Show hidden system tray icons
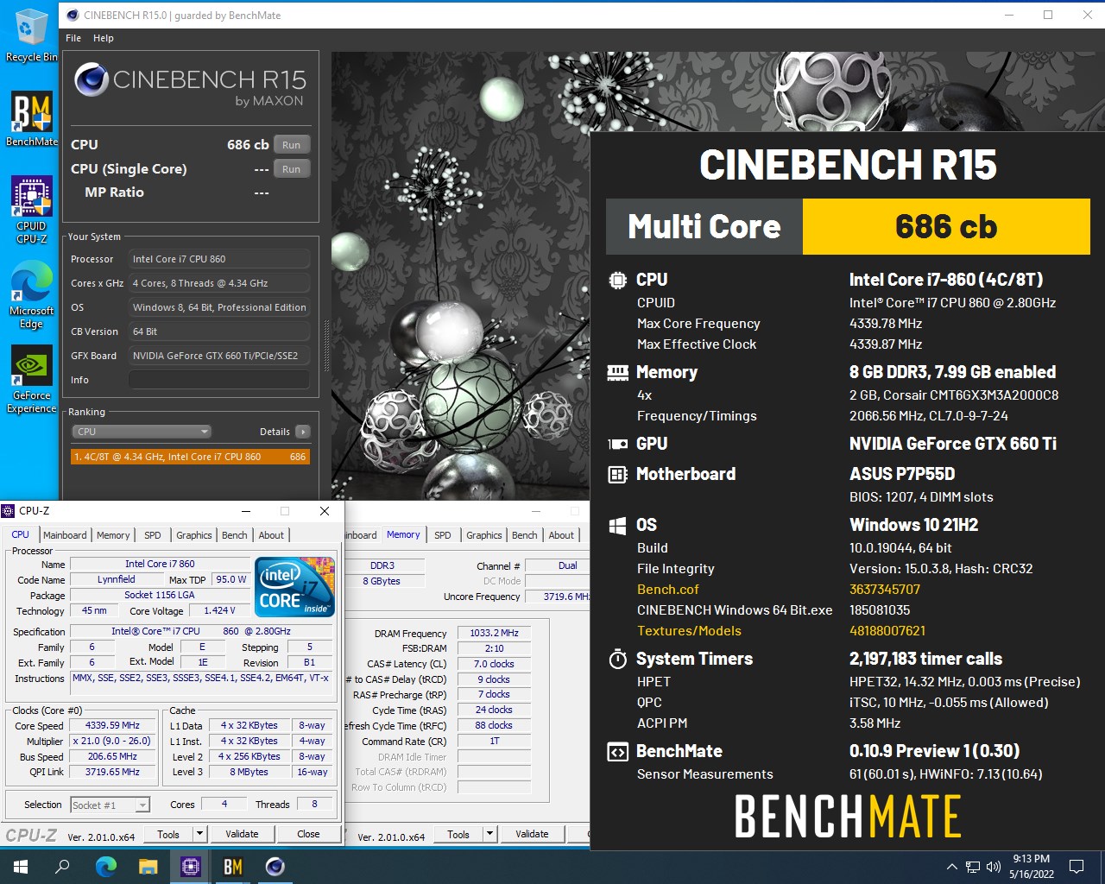Screen dimensions: 1105x884 pos(951,867)
